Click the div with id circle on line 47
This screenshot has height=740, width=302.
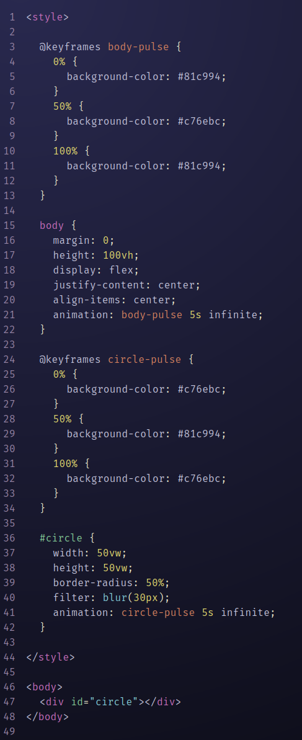pyautogui.click(x=110, y=702)
